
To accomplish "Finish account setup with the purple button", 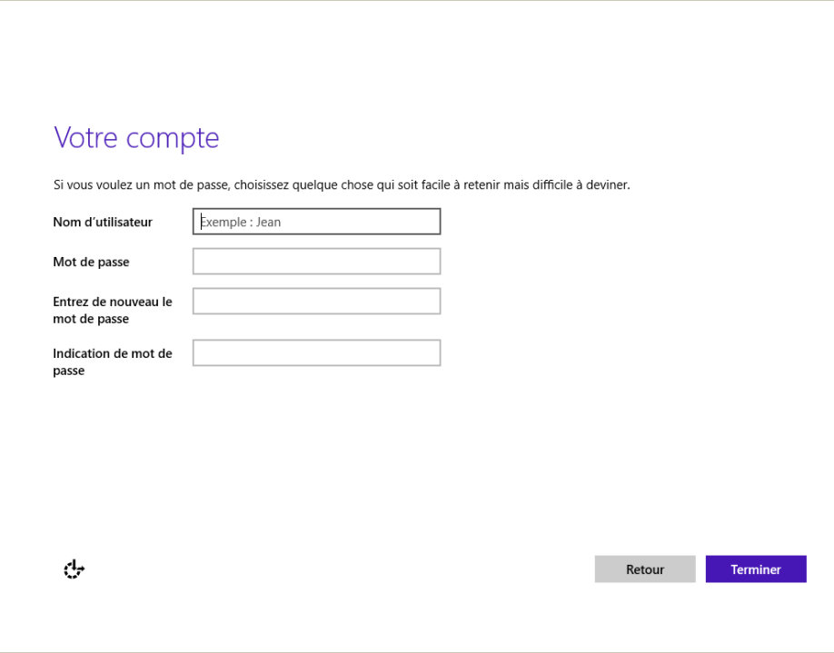I will (x=755, y=569).
